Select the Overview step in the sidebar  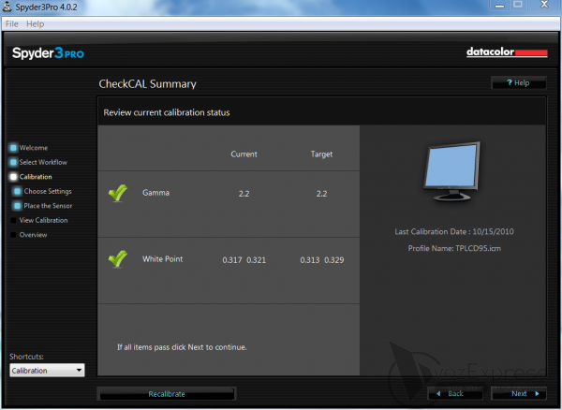(x=33, y=235)
